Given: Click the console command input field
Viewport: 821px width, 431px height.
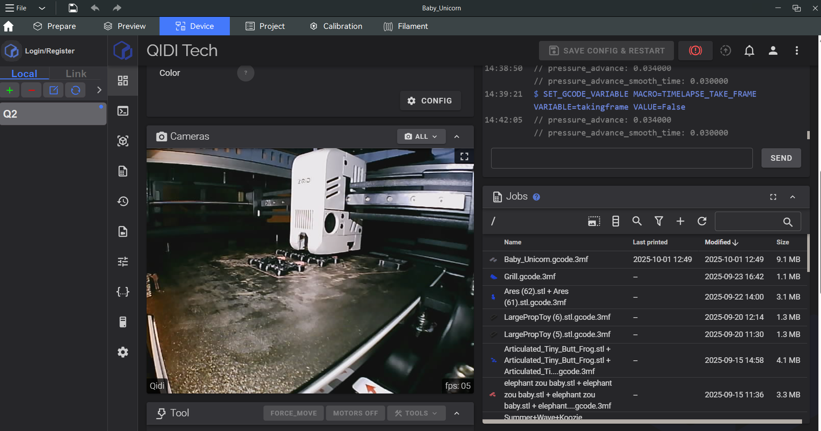Looking at the screenshot, I should point(621,158).
